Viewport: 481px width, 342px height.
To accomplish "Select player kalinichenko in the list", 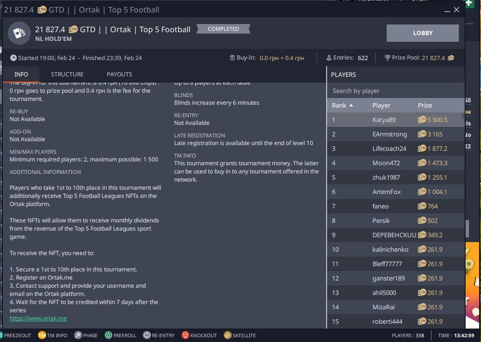I will point(396,249).
